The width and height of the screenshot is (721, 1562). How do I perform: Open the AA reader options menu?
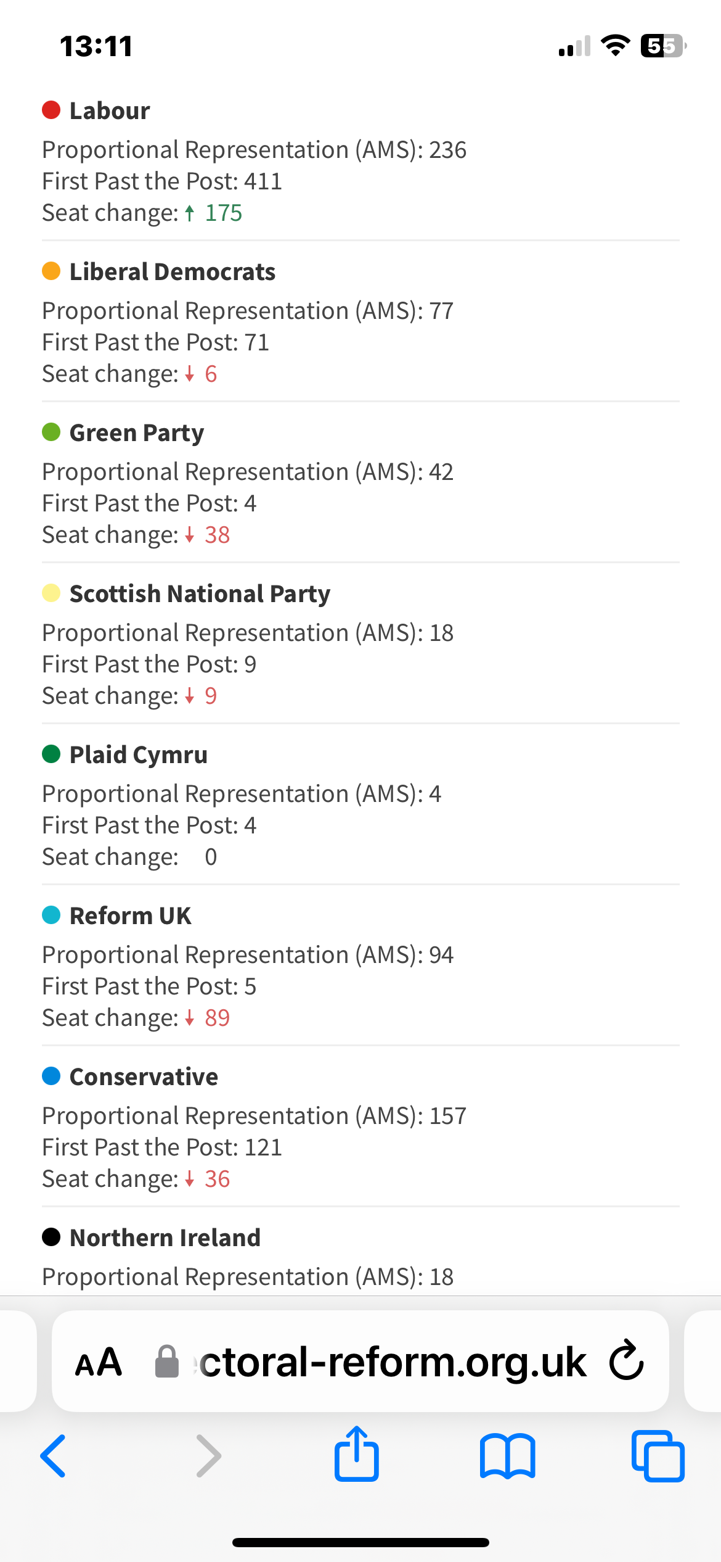[99, 1362]
